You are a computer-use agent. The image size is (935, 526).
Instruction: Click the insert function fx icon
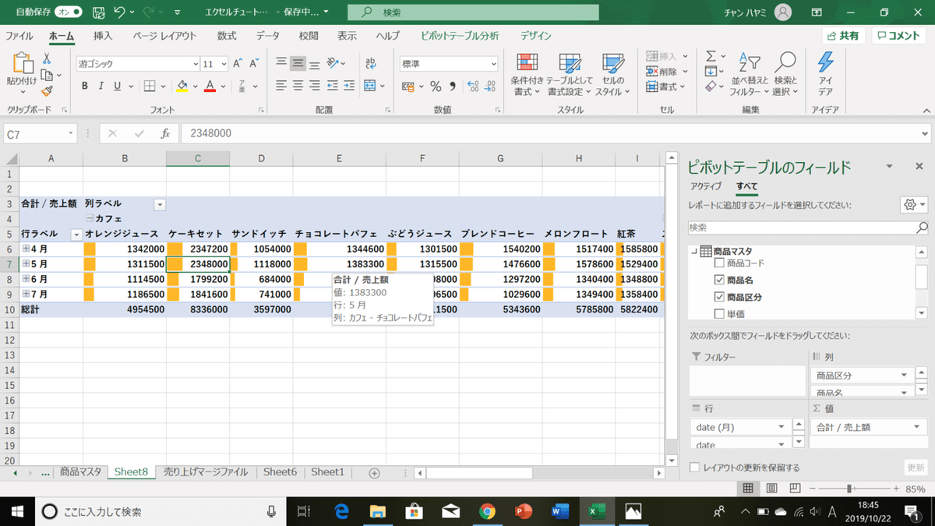pyautogui.click(x=165, y=134)
